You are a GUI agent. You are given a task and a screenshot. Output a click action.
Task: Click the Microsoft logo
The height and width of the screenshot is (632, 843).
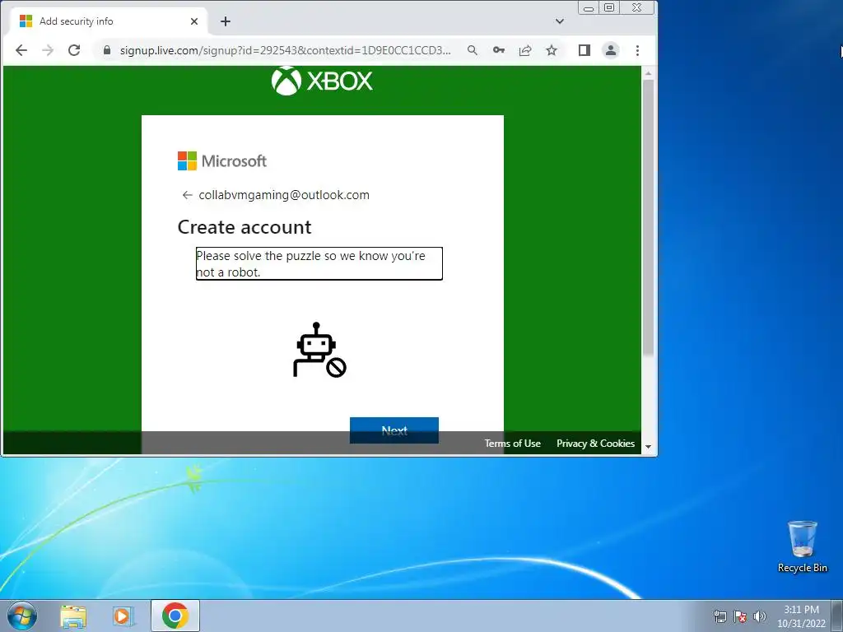pyautogui.click(x=222, y=160)
